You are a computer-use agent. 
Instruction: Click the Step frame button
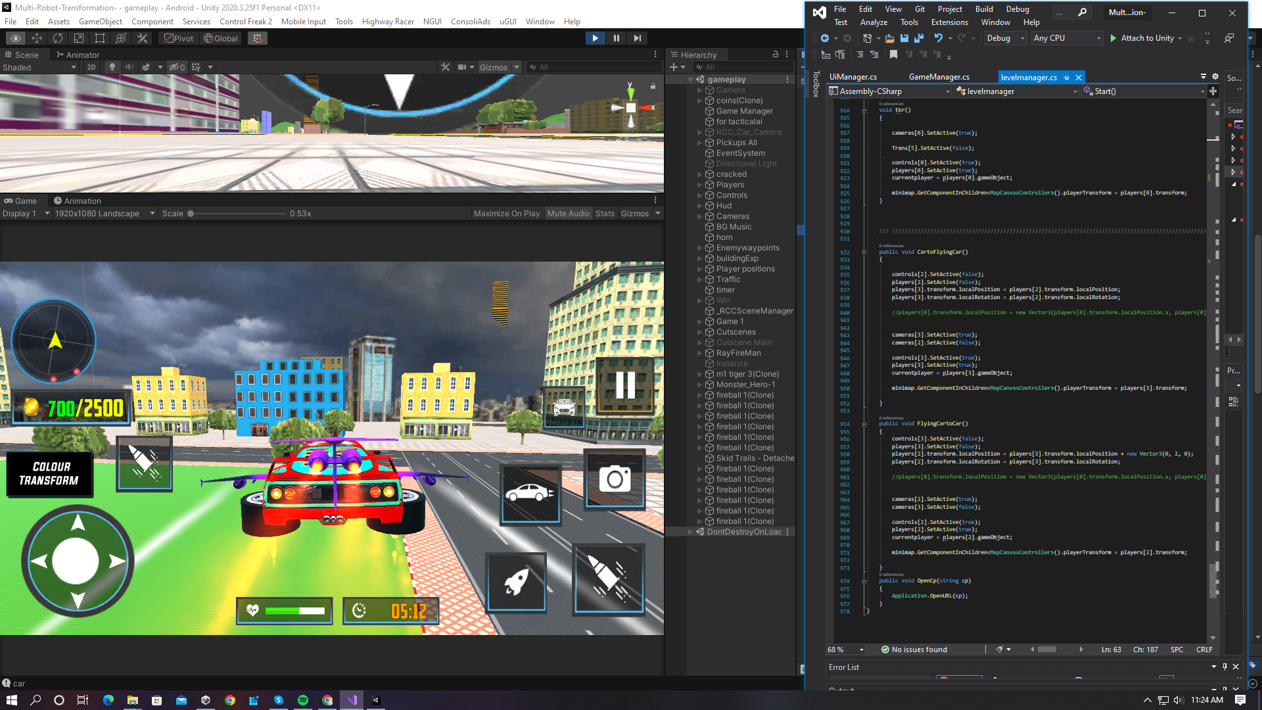click(x=637, y=38)
